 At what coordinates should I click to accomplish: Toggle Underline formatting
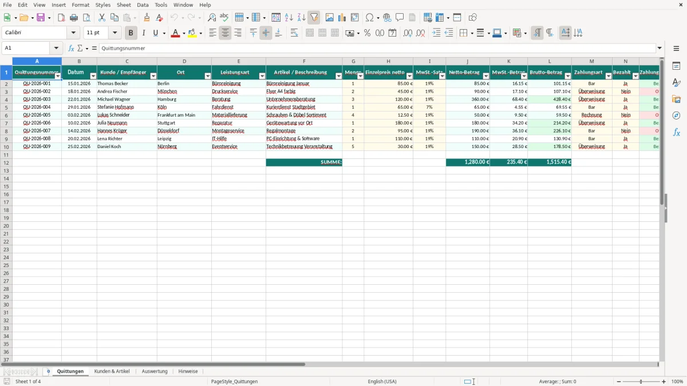click(x=155, y=33)
